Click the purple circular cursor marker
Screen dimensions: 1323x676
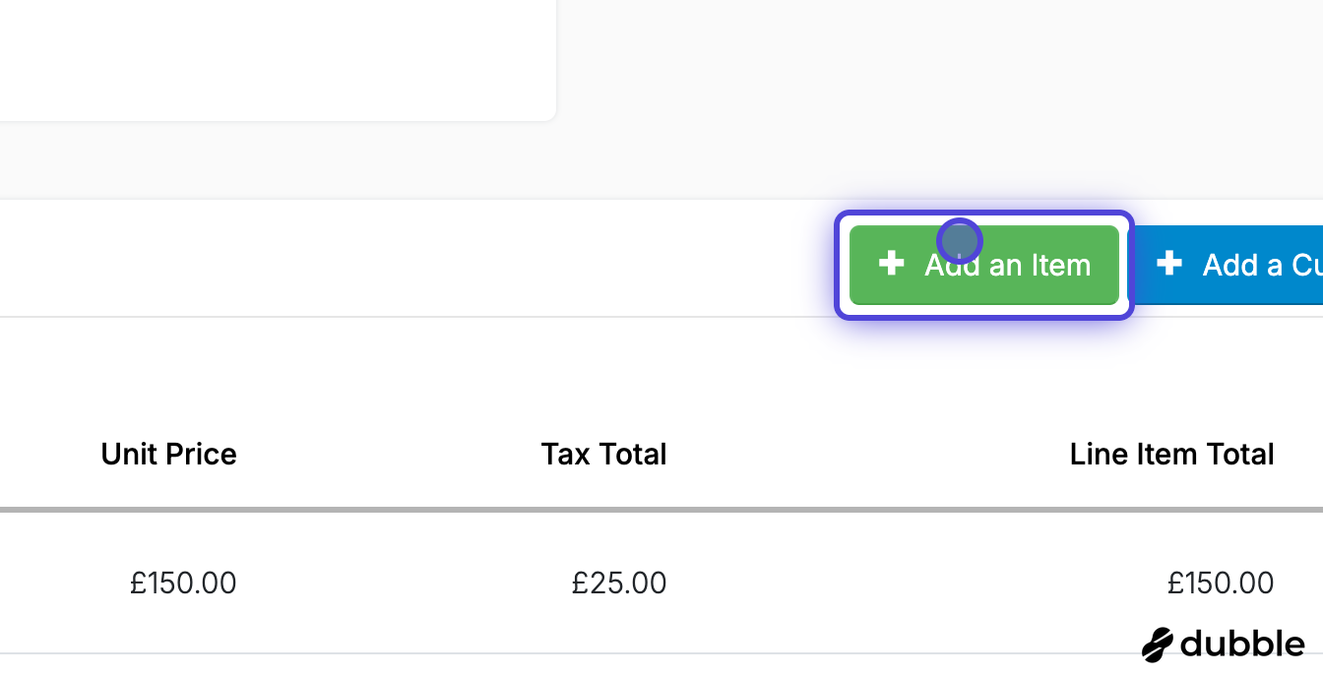(959, 240)
